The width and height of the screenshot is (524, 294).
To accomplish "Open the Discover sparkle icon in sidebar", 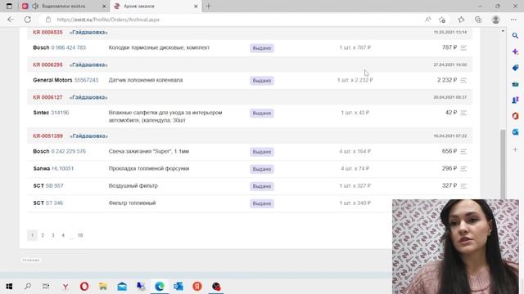I will coord(515,51).
